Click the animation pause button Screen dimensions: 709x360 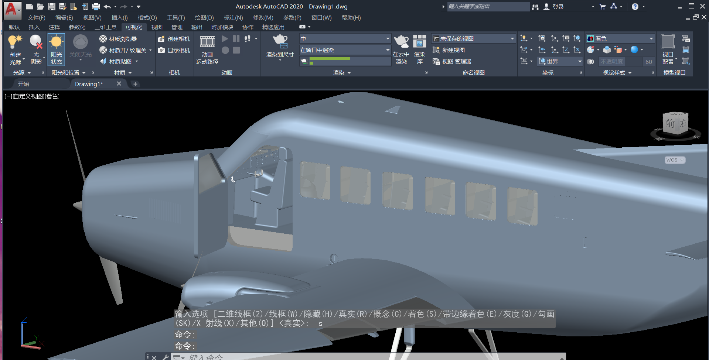pos(236,38)
